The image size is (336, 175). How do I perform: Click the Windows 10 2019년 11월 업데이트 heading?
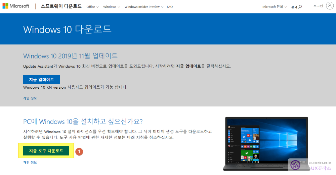[70, 56]
